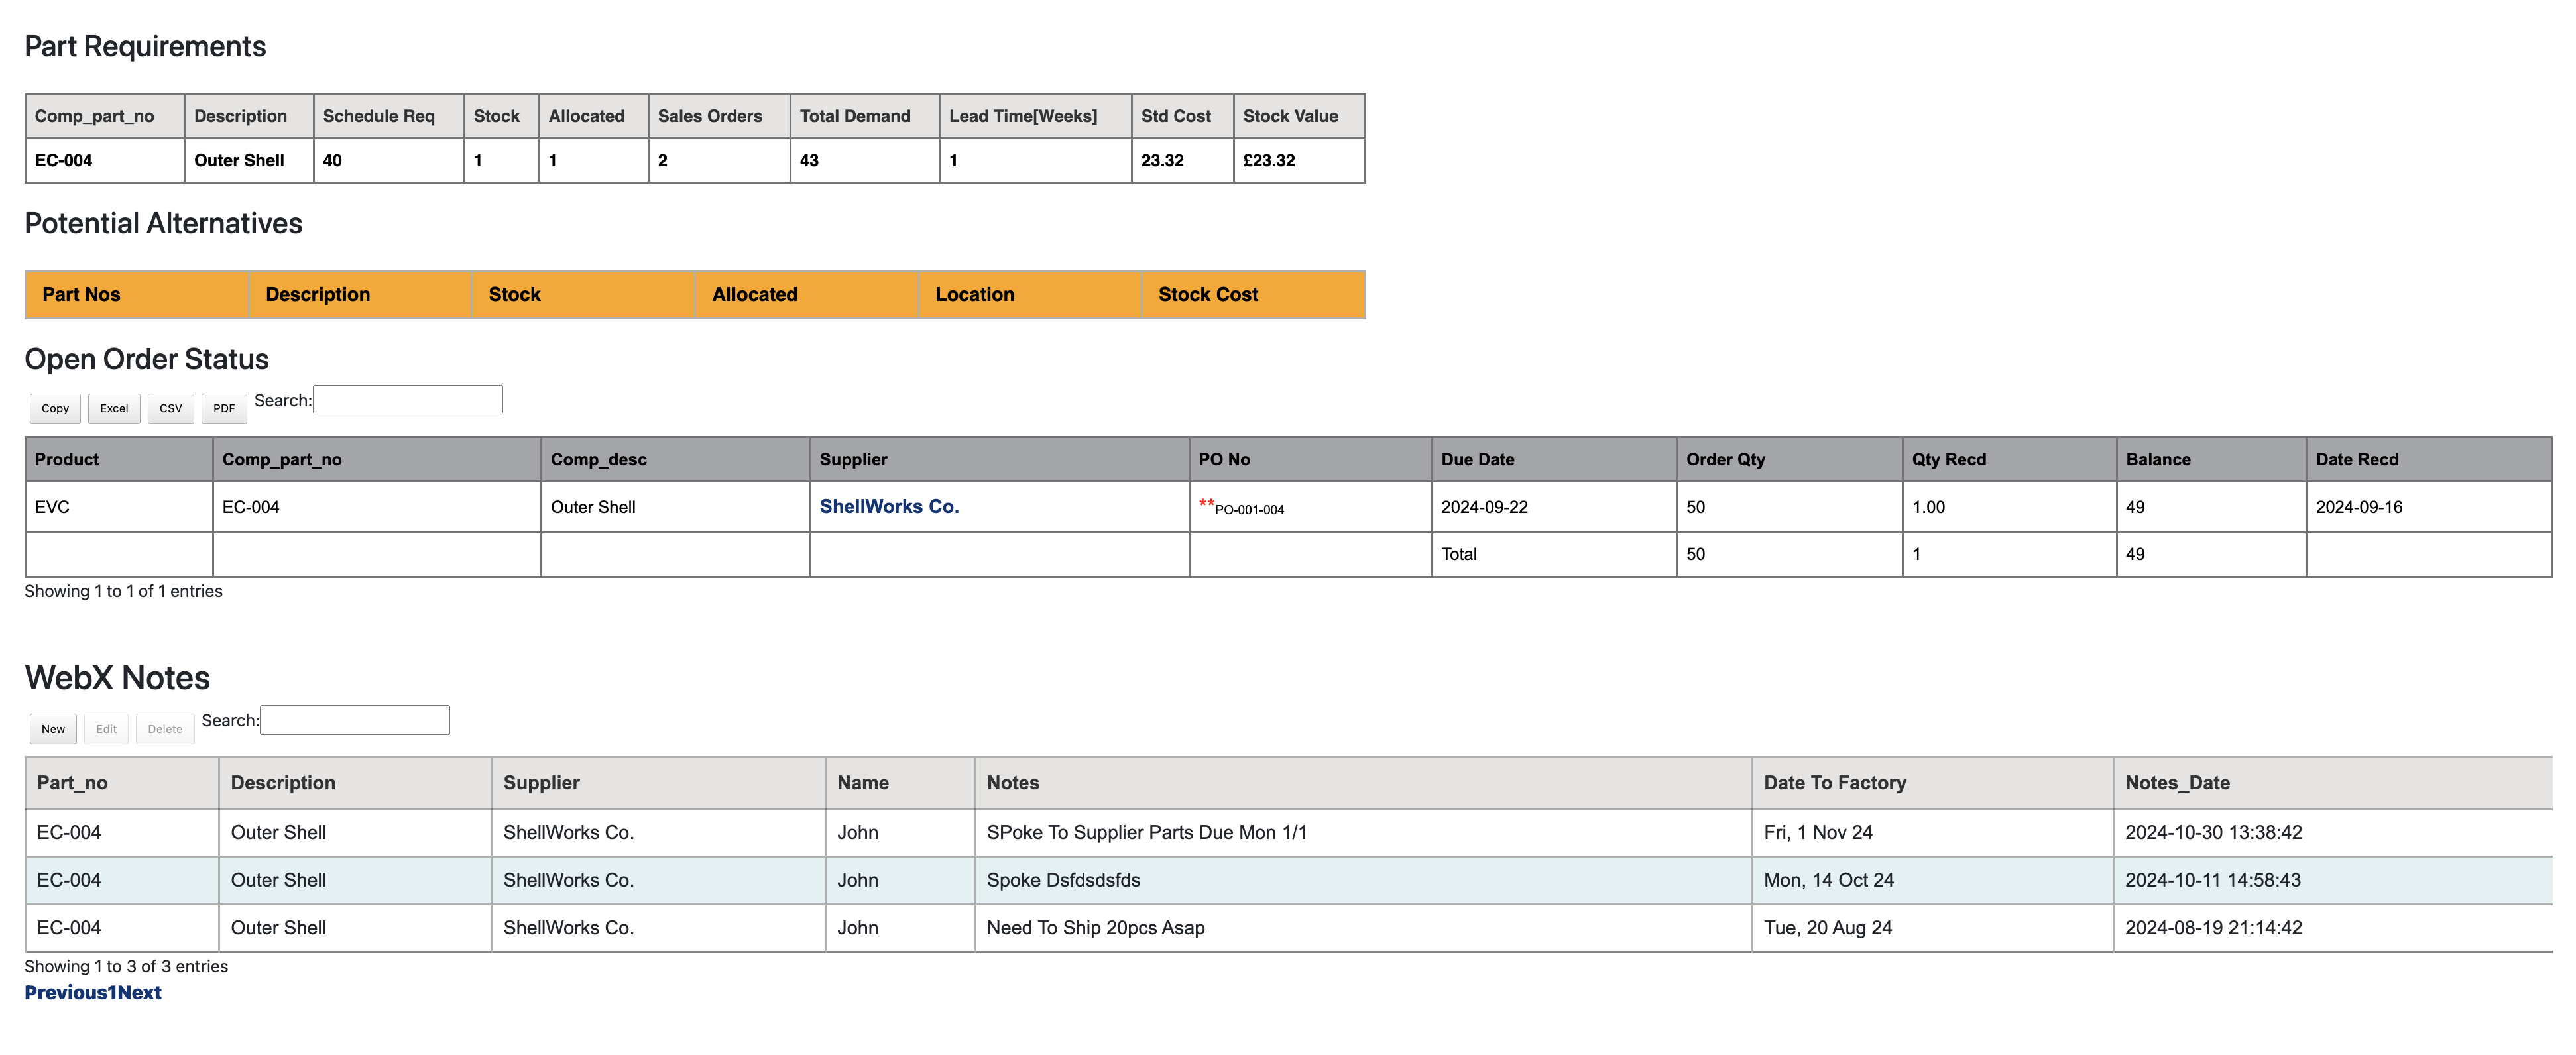Go to Next notes page

(140, 992)
